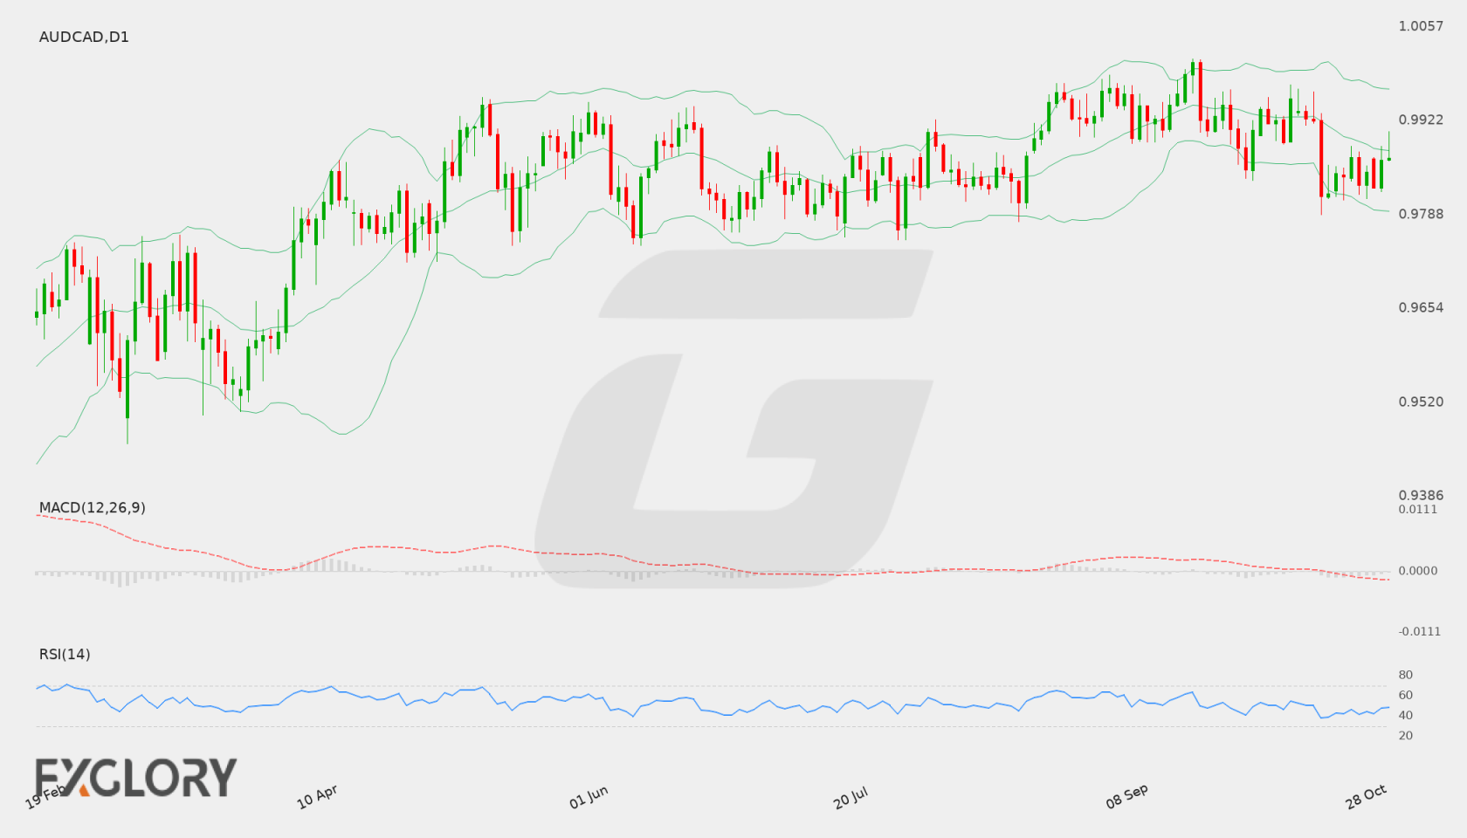Image resolution: width=1467 pixels, height=838 pixels.
Task: Click the RSI 60 level label
Action: coord(1406,695)
